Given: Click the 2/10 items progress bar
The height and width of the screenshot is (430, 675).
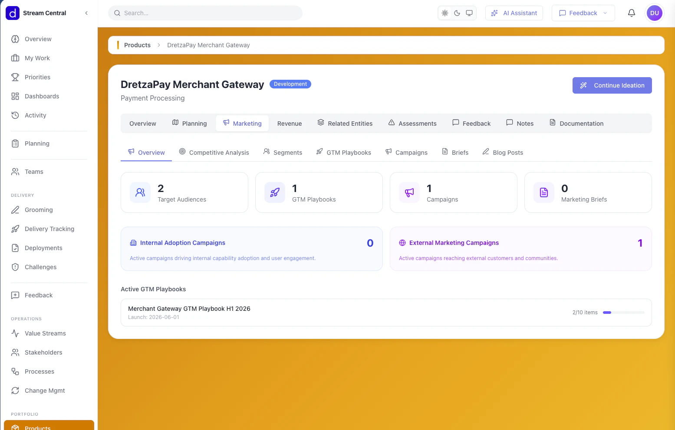Looking at the screenshot, I should pos(624,313).
